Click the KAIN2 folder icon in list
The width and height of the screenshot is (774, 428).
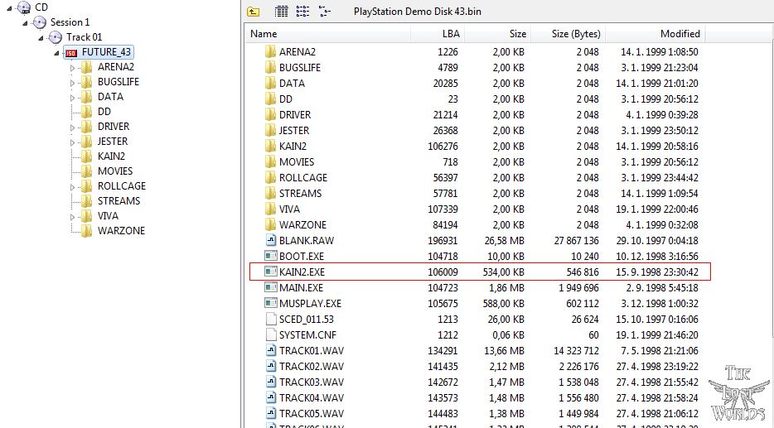click(270, 146)
